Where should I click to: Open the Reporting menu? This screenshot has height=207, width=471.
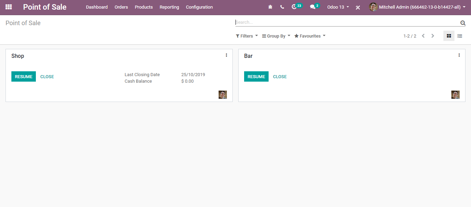coord(169,7)
